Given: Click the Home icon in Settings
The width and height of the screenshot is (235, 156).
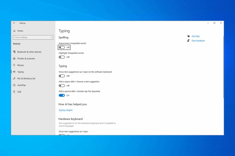Looking at the screenshot, I should 15,31.
